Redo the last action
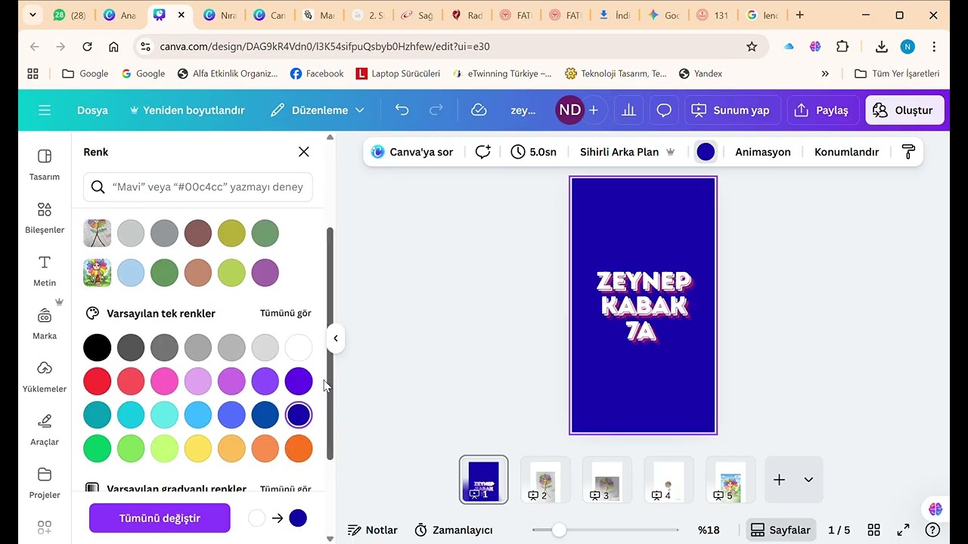Image resolution: width=968 pixels, height=544 pixels. pos(436,110)
